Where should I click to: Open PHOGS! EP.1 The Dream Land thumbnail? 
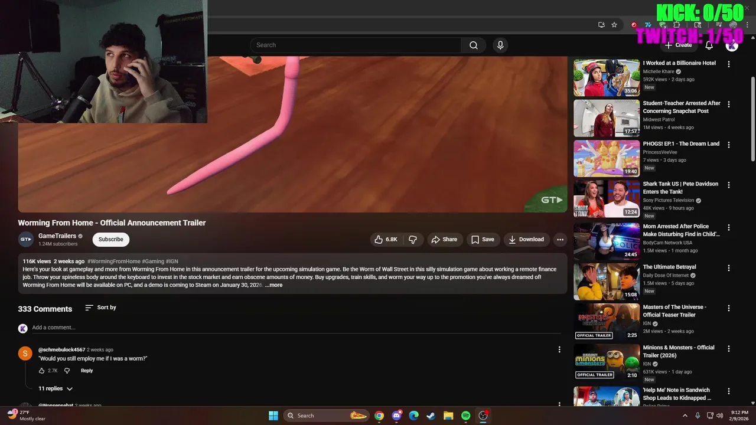[607, 158]
